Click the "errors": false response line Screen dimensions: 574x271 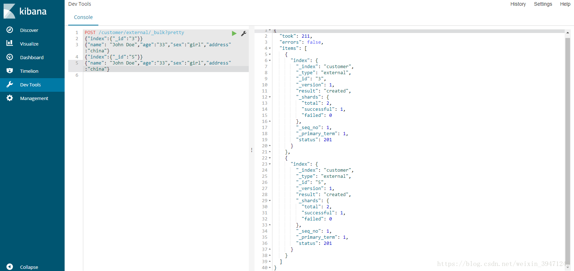[x=301, y=42]
